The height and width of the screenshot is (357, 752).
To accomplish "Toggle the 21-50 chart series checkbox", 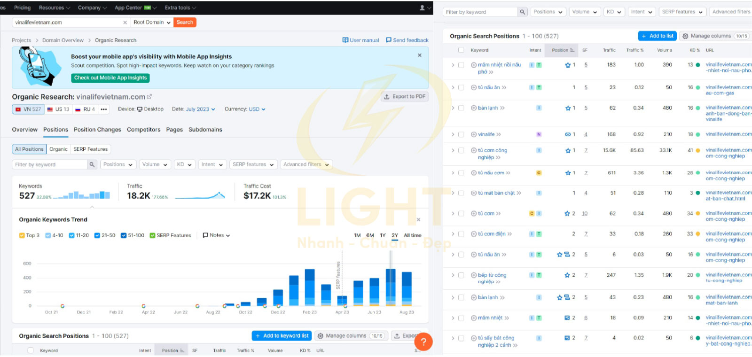I will [x=97, y=235].
